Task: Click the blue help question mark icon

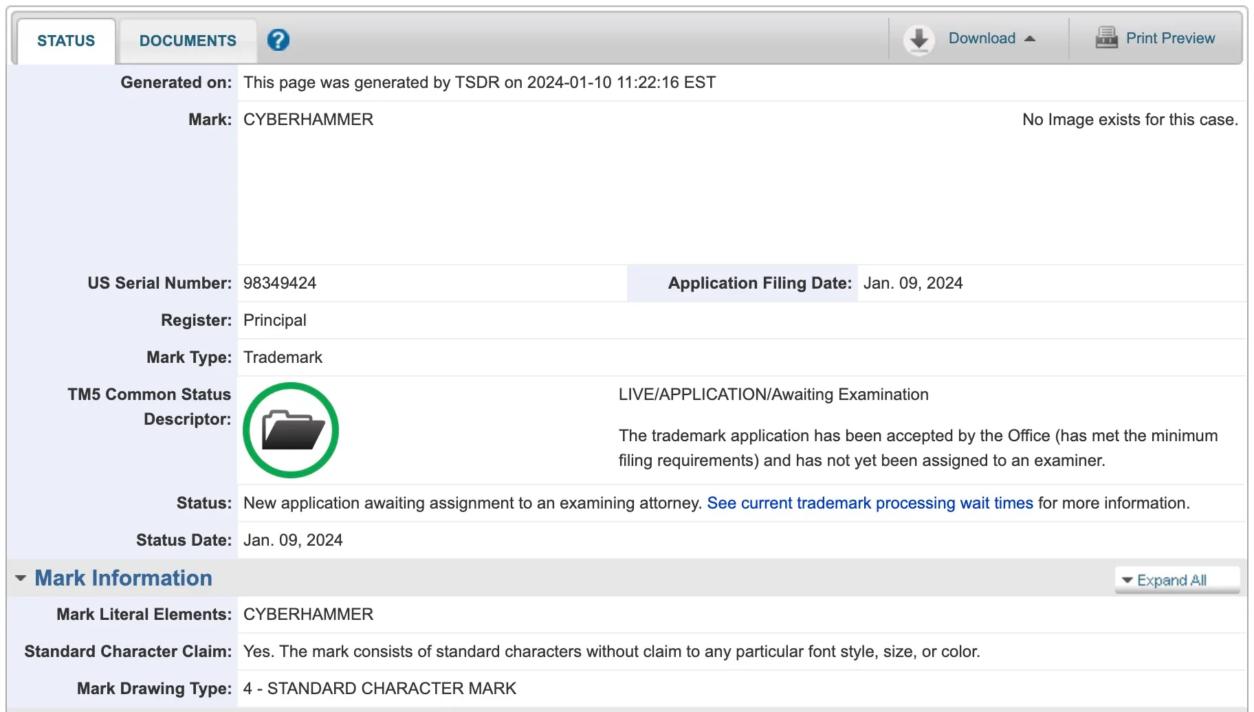Action: (278, 40)
